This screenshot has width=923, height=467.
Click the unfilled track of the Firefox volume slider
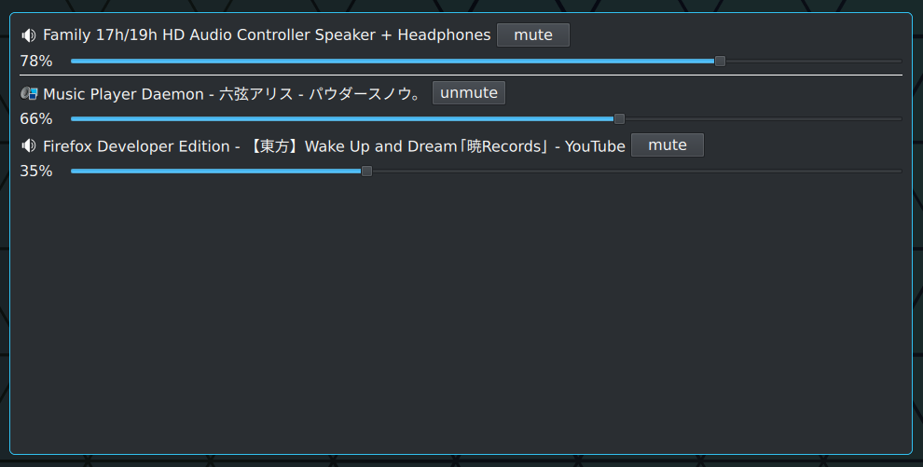[x=634, y=172]
